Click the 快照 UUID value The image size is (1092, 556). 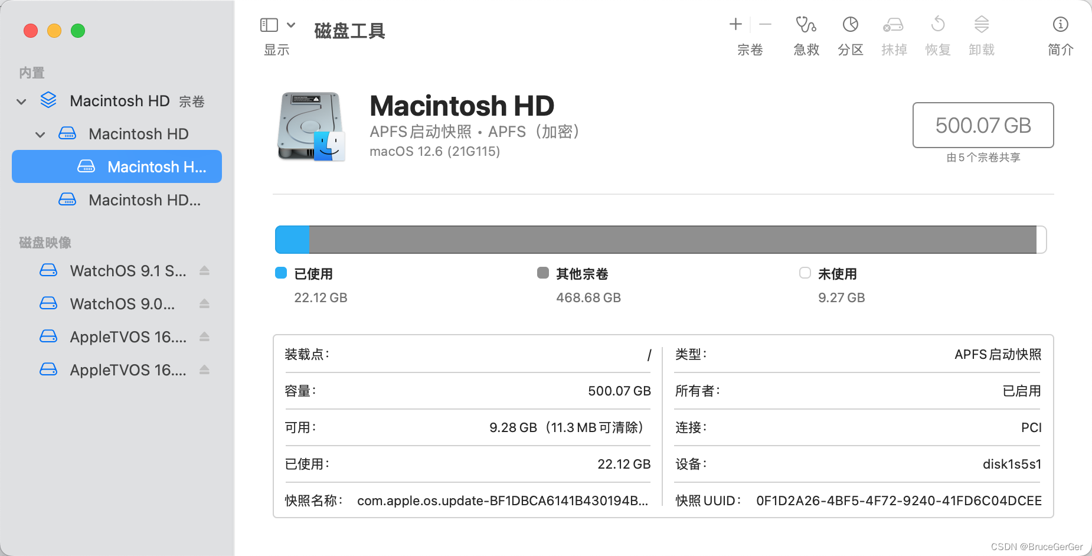pyautogui.click(x=899, y=501)
